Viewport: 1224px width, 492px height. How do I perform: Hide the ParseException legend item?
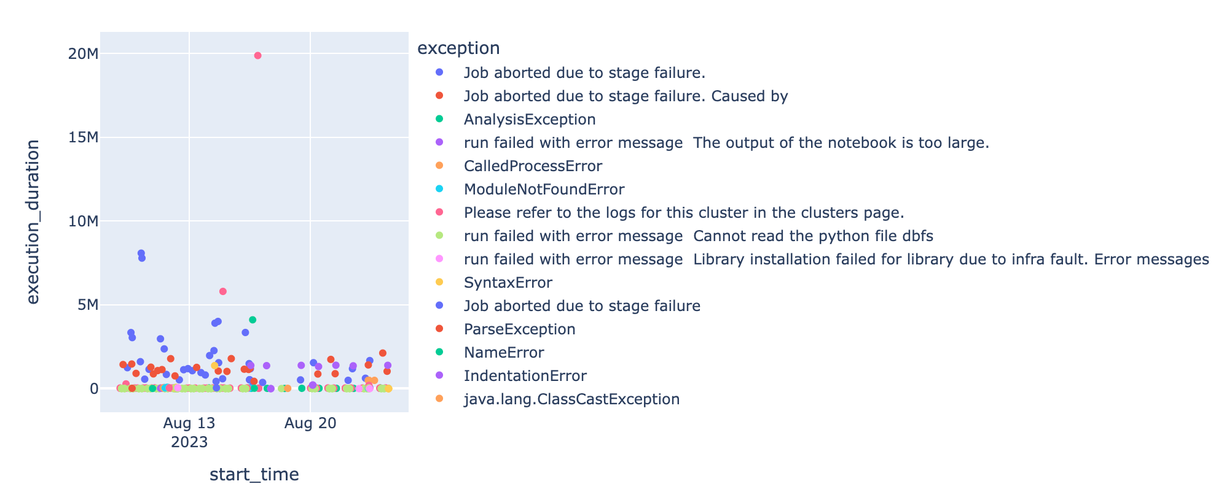(x=519, y=329)
